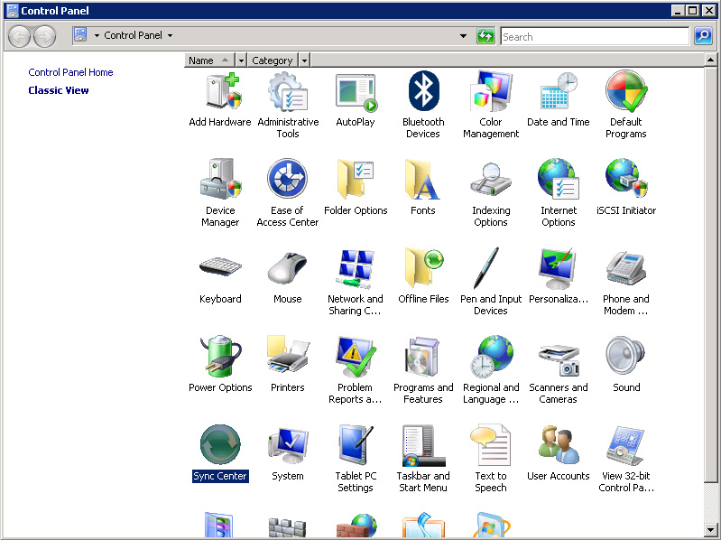Click the Back navigation button
721x540 pixels.
(19, 36)
